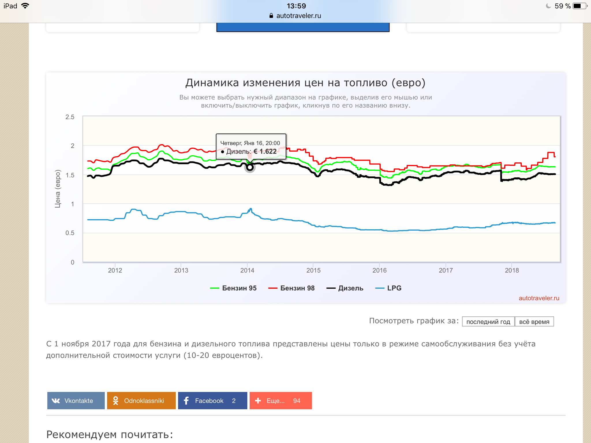This screenshot has height=443, width=591.
Task: Click the Facebook share count 2
Action: [234, 401]
